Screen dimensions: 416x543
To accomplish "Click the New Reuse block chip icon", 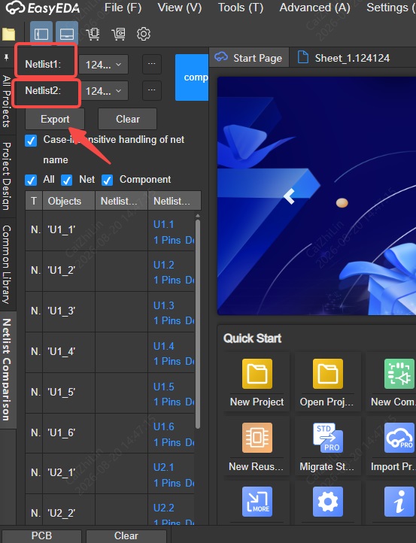I will click(x=257, y=438).
